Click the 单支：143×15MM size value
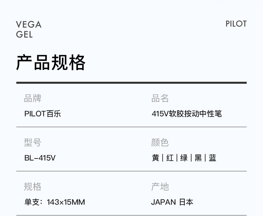 [55, 202]
